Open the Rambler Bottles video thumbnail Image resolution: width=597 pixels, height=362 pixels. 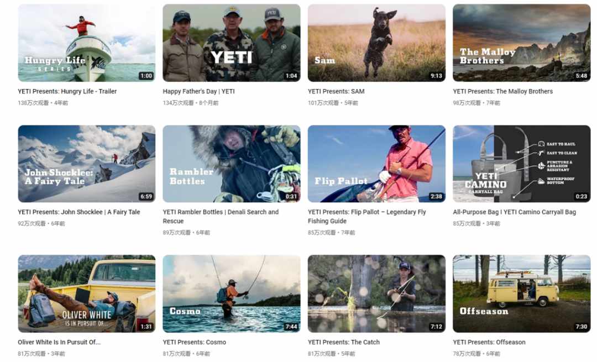click(x=232, y=164)
